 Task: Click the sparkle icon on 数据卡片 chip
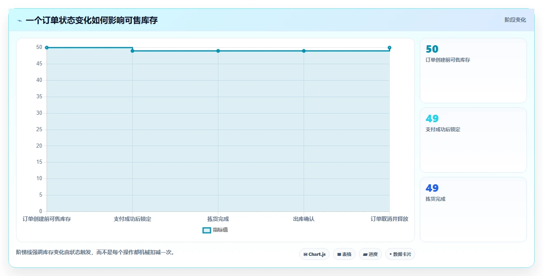pyautogui.click(x=391, y=254)
